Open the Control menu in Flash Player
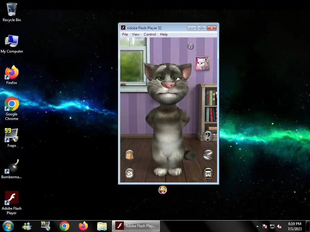Viewport: 310px width, 232px height. 150,34
